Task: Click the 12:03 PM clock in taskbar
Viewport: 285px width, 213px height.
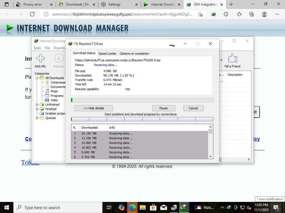Action: [261, 205]
